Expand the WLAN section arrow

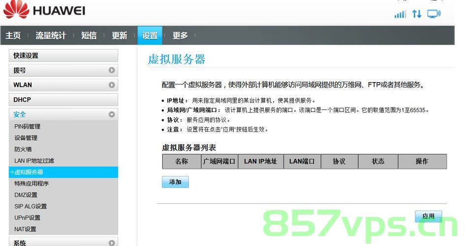[x=112, y=85]
